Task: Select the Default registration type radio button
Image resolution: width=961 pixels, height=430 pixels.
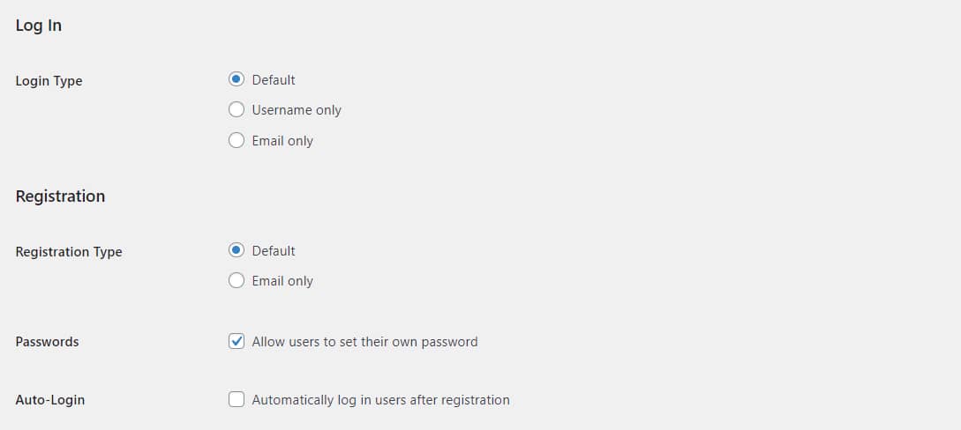Action: coord(236,250)
